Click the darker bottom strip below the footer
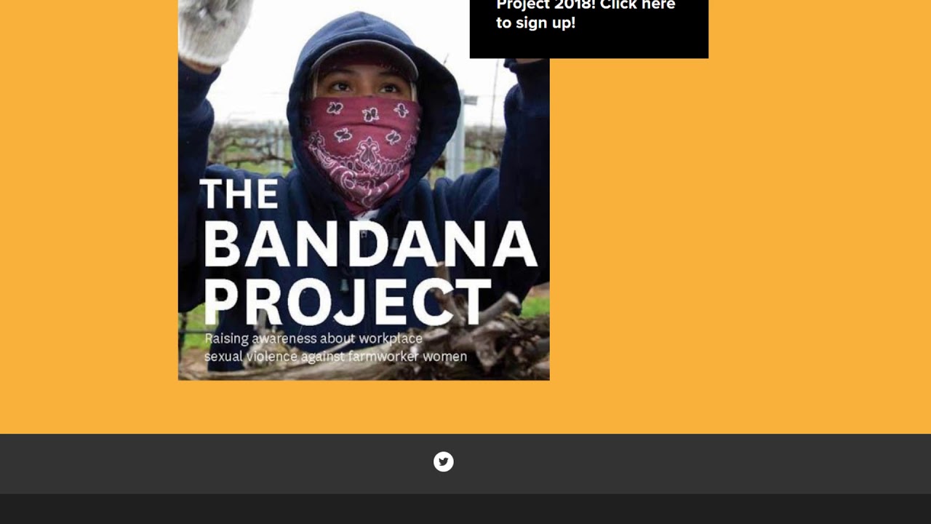 click(465, 509)
